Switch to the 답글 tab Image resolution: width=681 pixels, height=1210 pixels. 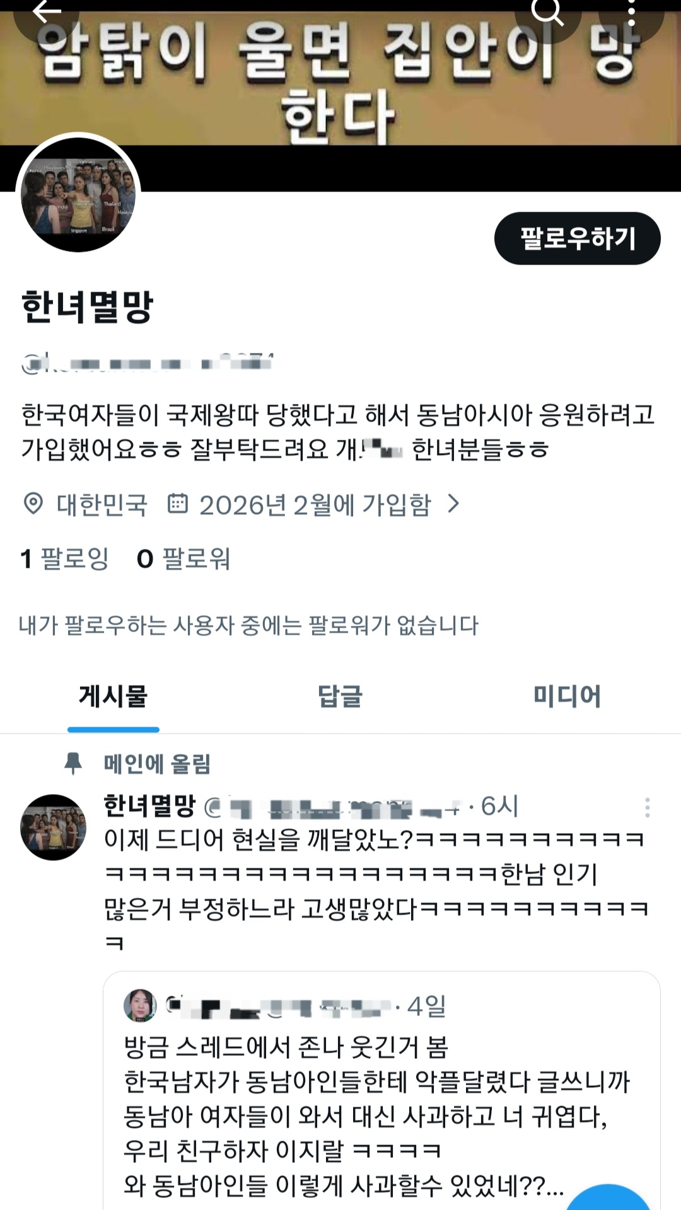coord(340,696)
